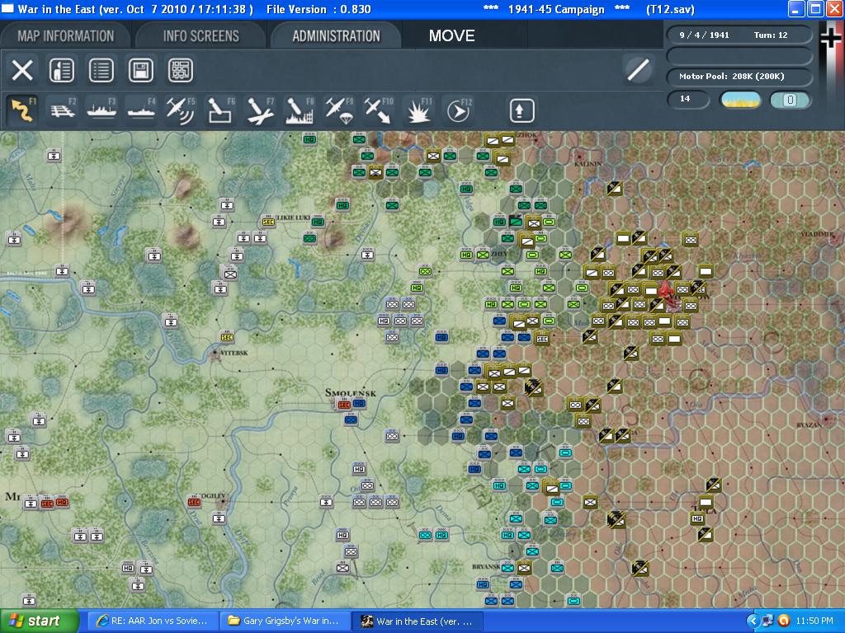Click the date 9 / 4 / 1941
845x633 pixels.
[704, 35]
